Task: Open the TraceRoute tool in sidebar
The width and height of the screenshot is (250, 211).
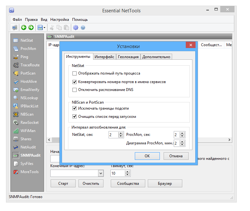Action: [x=27, y=65]
